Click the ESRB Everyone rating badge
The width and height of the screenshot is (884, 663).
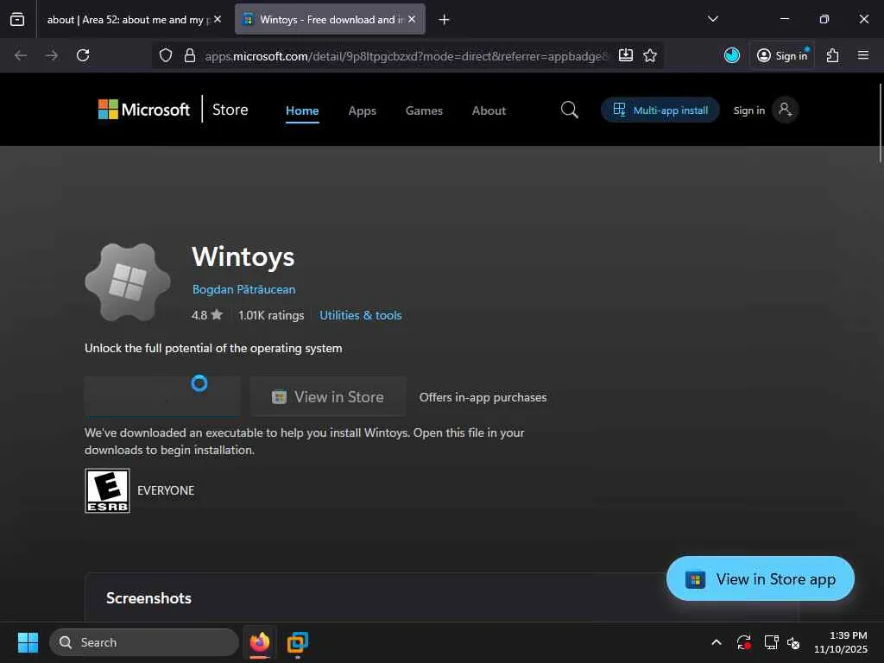coord(107,490)
